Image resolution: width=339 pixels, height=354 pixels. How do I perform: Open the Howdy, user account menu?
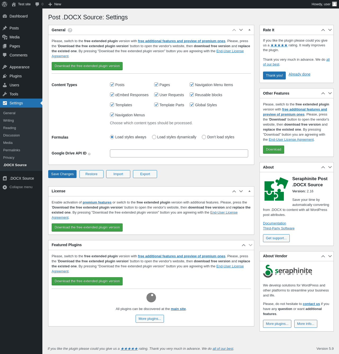[324, 4]
